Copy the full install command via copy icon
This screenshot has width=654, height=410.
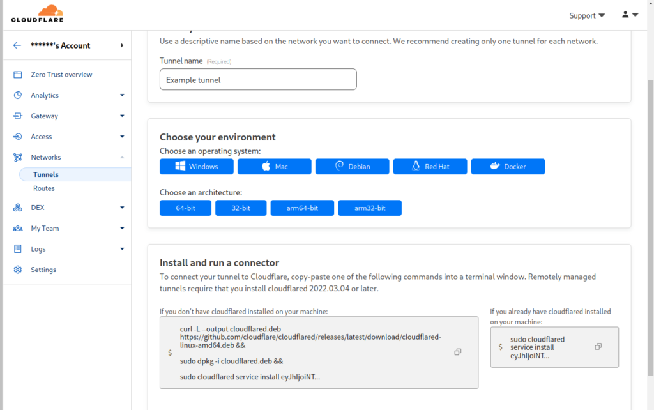pyautogui.click(x=457, y=353)
